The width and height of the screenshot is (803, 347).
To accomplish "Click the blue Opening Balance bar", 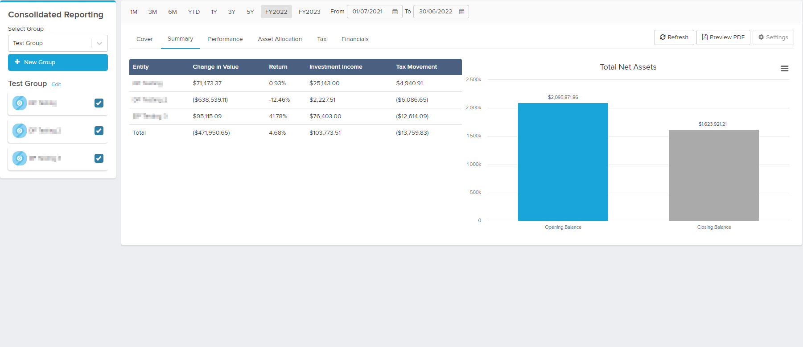I will click(x=563, y=162).
